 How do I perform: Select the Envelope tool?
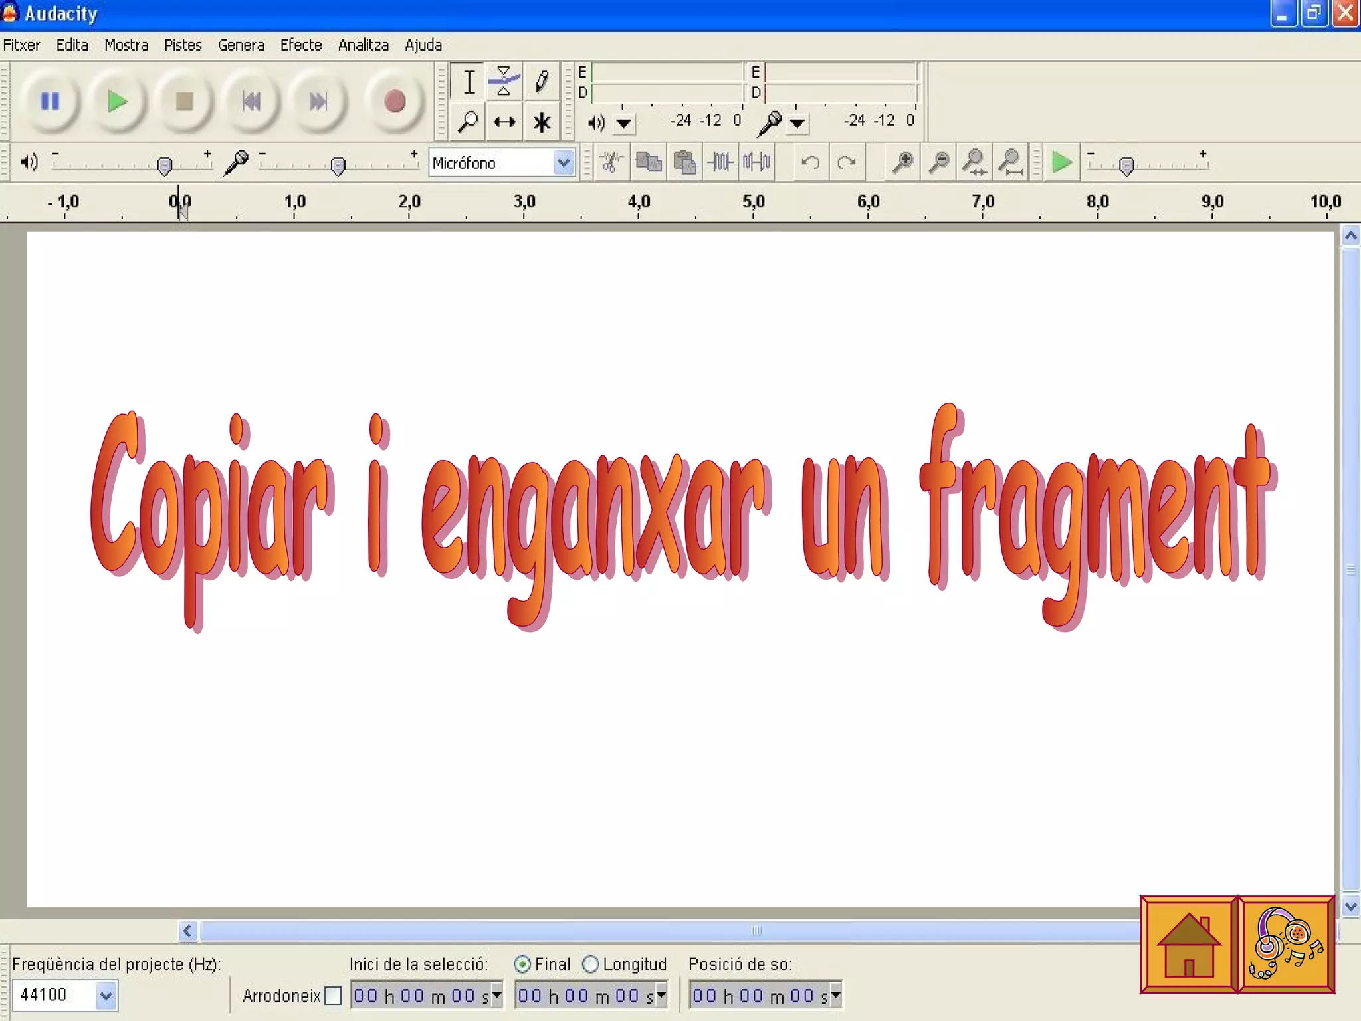(x=504, y=82)
